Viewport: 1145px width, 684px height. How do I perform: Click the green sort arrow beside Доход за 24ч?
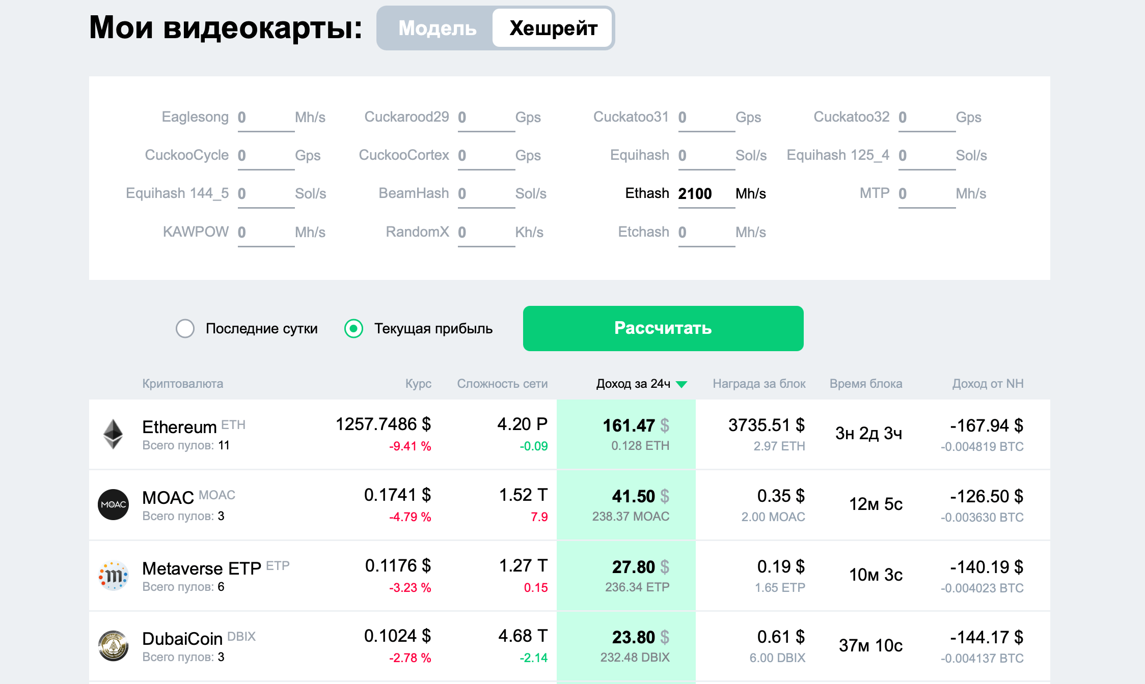click(681, 384)
